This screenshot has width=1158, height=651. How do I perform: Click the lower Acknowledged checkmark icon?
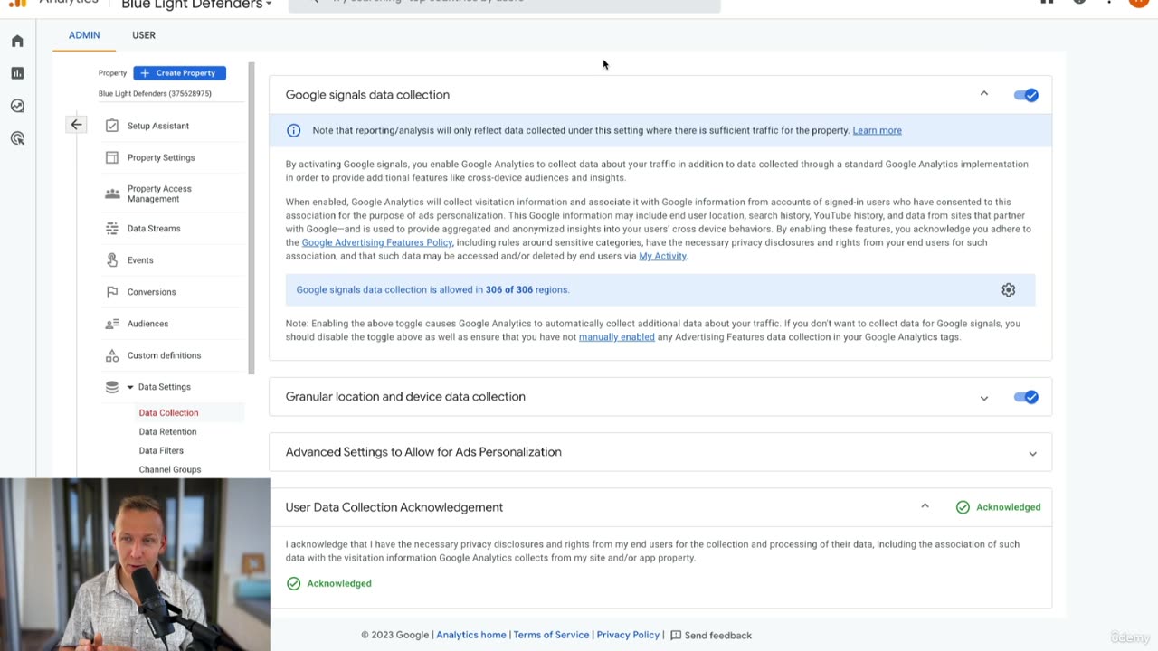293,583
